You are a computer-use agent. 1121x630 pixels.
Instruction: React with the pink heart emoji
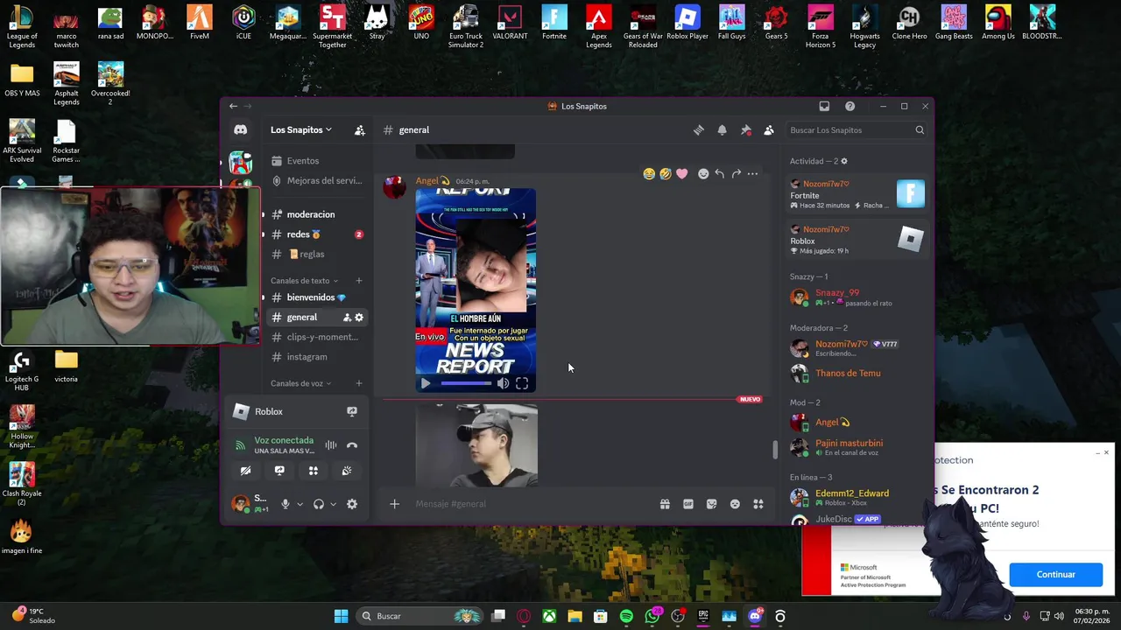pyautogui.click(x=682, y=174)
